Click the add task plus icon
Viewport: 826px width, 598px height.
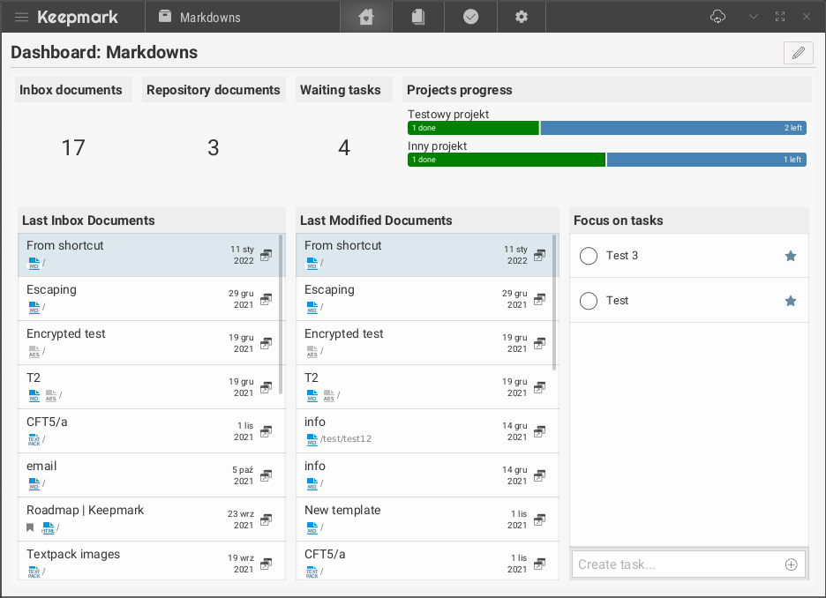pyautogui.click(x=791, y=564)
